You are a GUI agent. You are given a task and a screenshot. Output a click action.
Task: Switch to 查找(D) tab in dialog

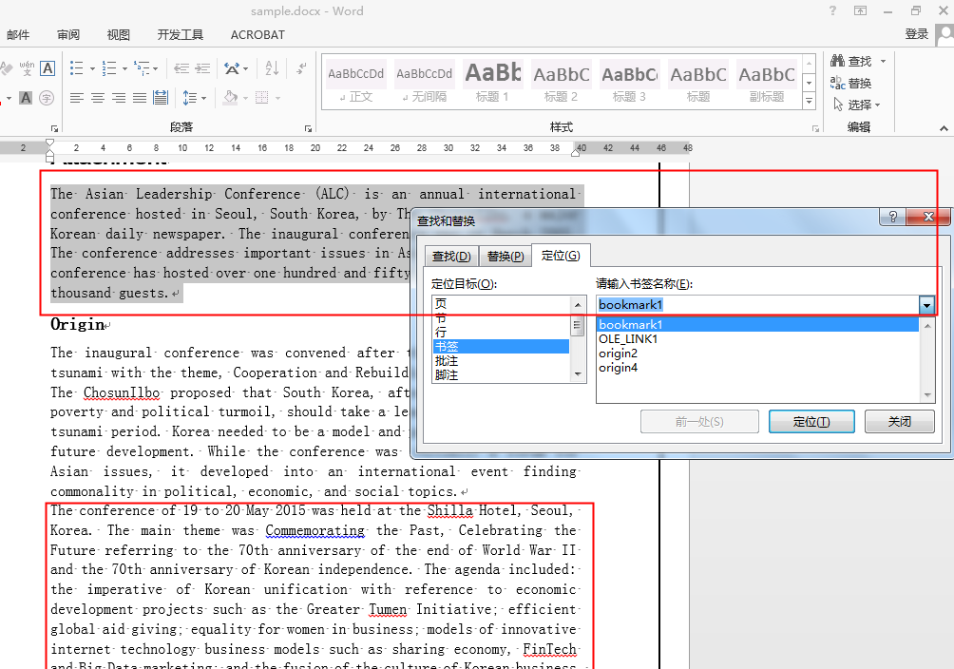451,257
